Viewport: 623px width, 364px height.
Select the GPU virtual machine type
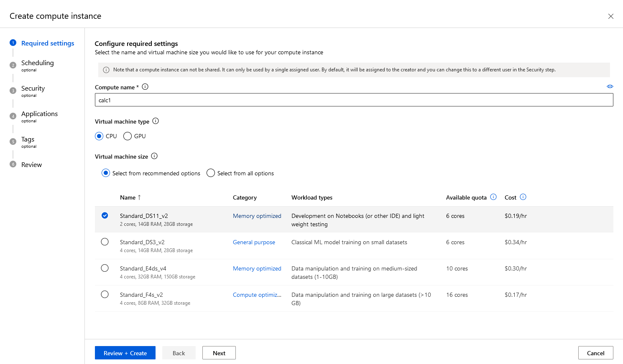pyautogui.click(x=128, y=136)
